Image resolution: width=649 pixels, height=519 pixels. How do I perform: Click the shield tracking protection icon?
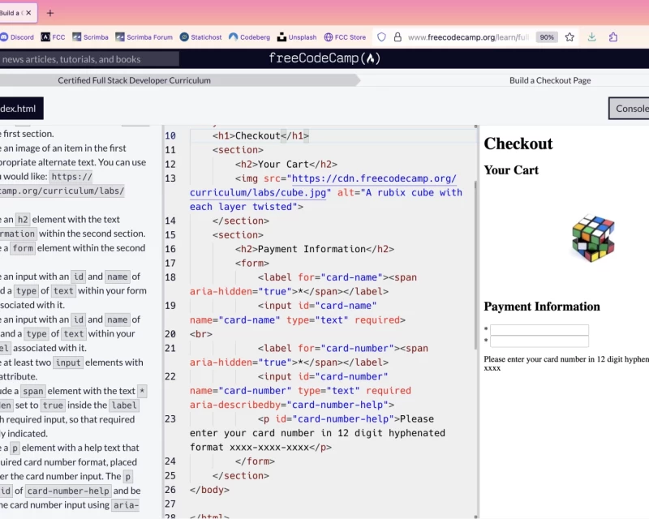point(380,36)
